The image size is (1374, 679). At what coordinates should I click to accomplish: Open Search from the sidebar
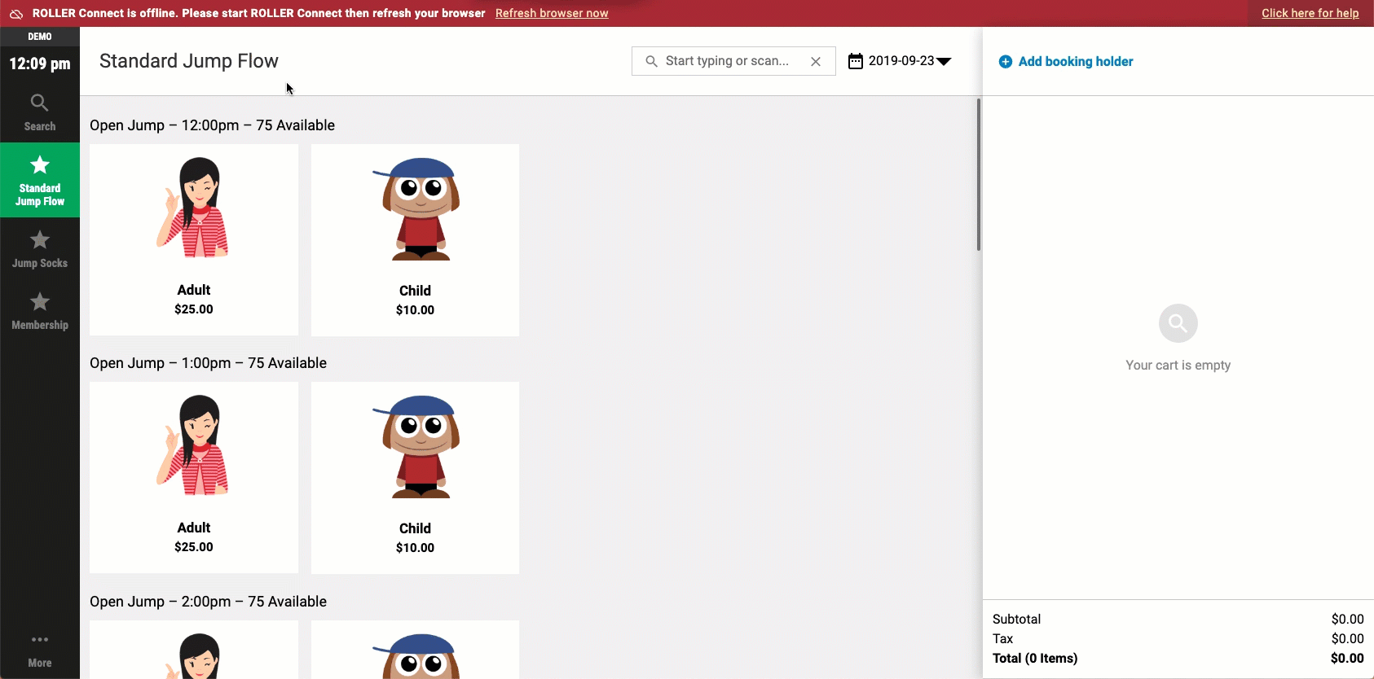click(39, 112)
